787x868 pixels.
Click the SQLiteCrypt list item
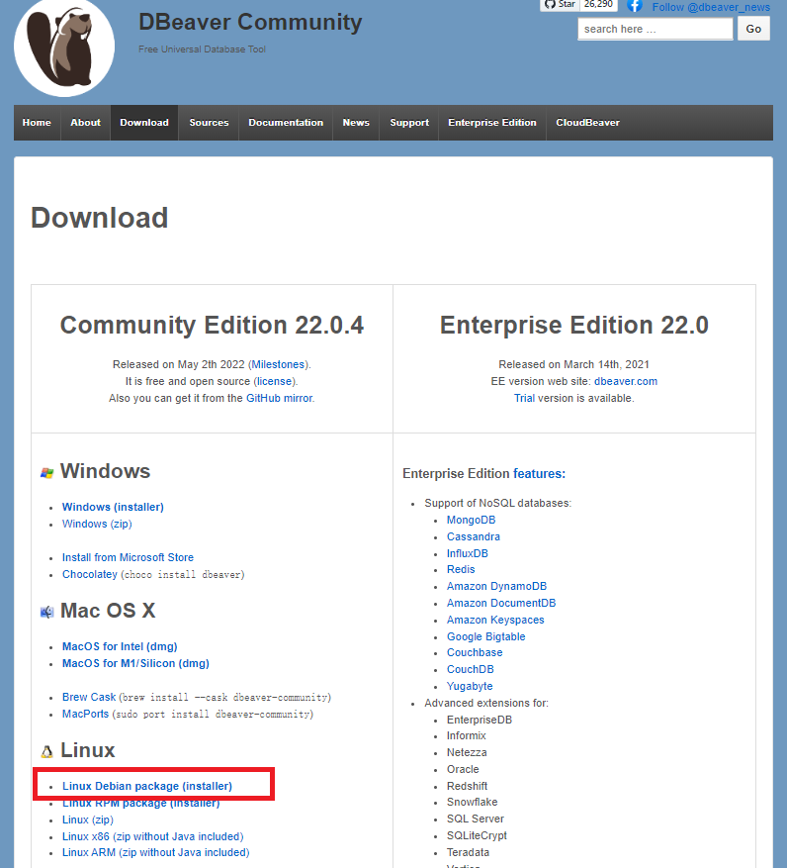click(x=477, y=836)
